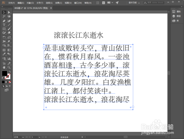Select the Hand tool
This screenshot has height=139, width=184.
coord(4,67)
